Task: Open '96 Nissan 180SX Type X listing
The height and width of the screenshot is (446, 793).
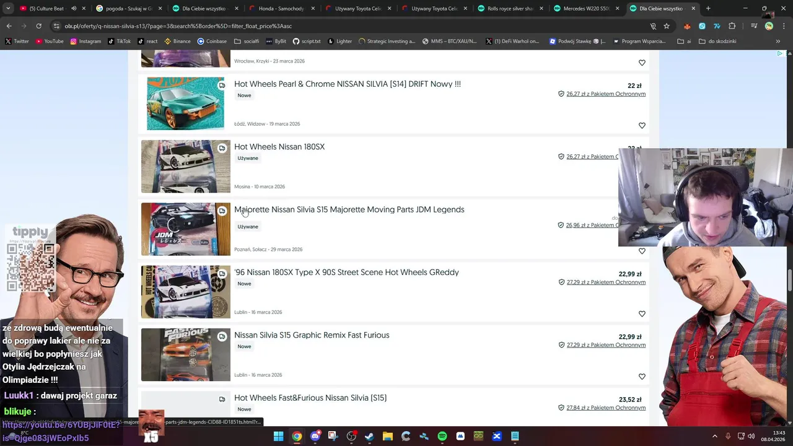Action: point(346,273)
